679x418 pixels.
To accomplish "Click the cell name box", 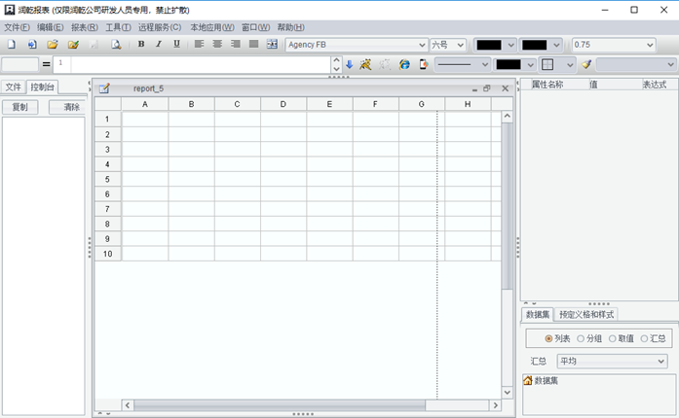I will (x=19, y=65).
